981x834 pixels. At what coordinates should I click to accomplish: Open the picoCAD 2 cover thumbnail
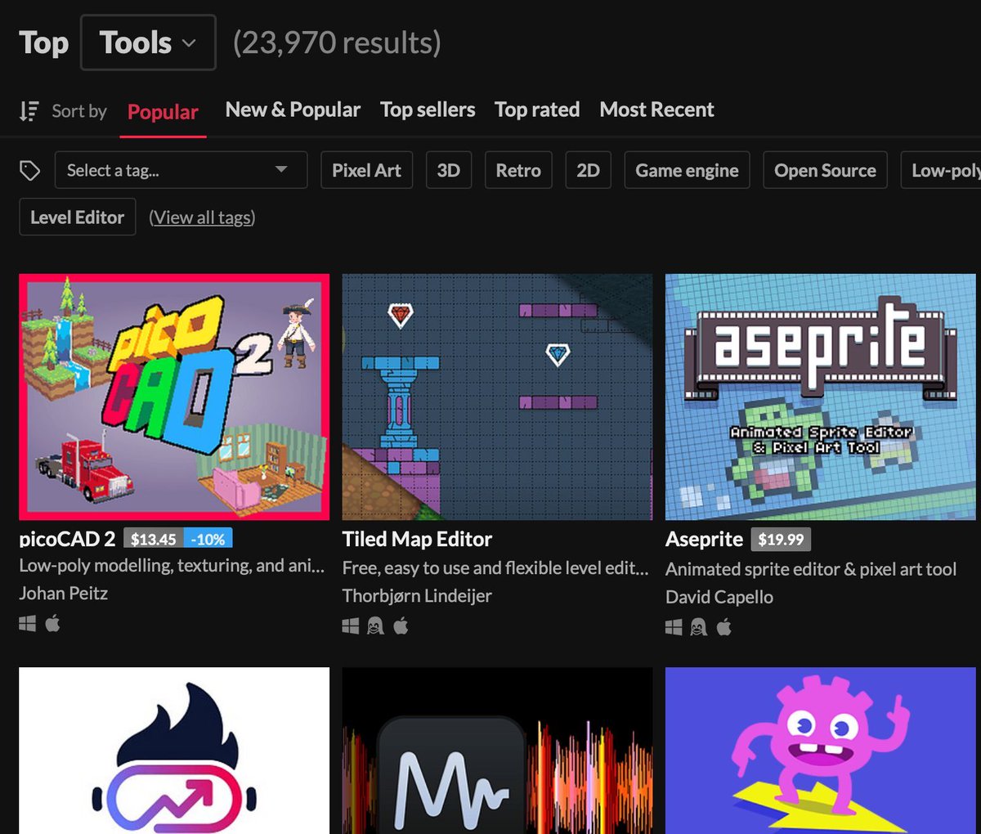point(174,397)
